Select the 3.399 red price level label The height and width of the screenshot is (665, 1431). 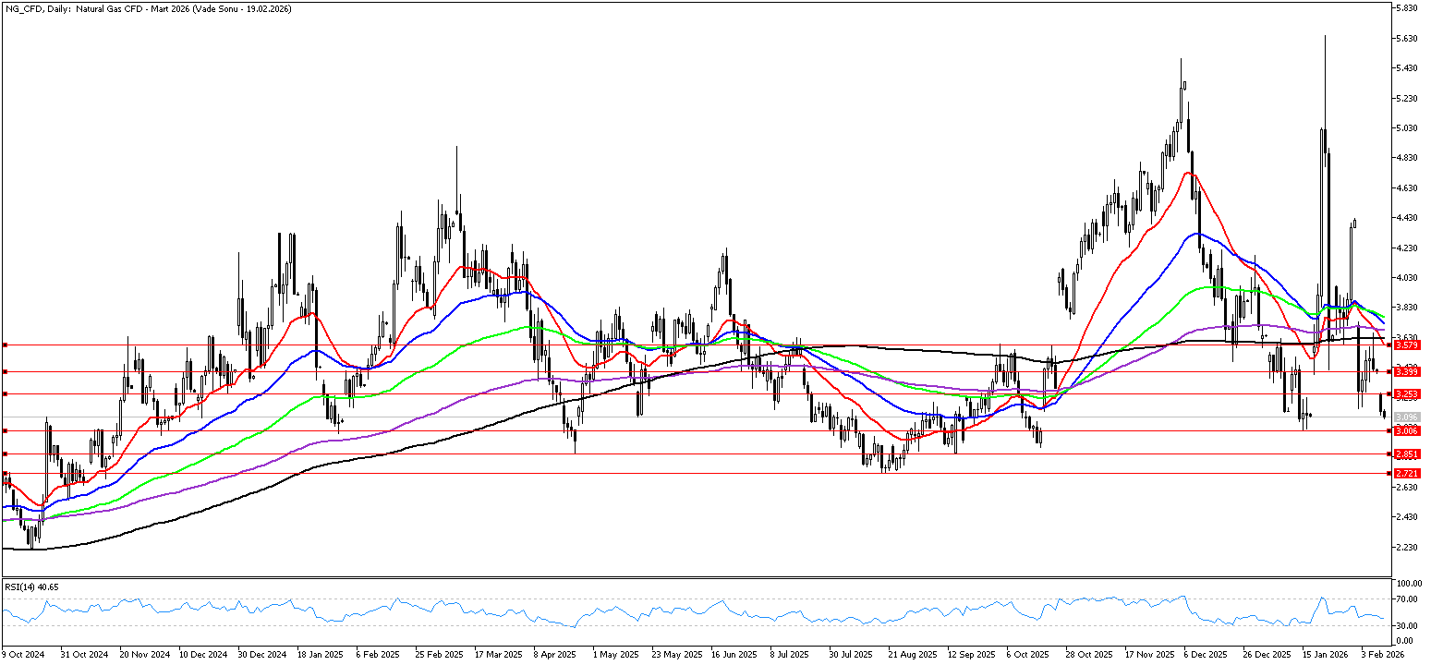[1407, 371]
